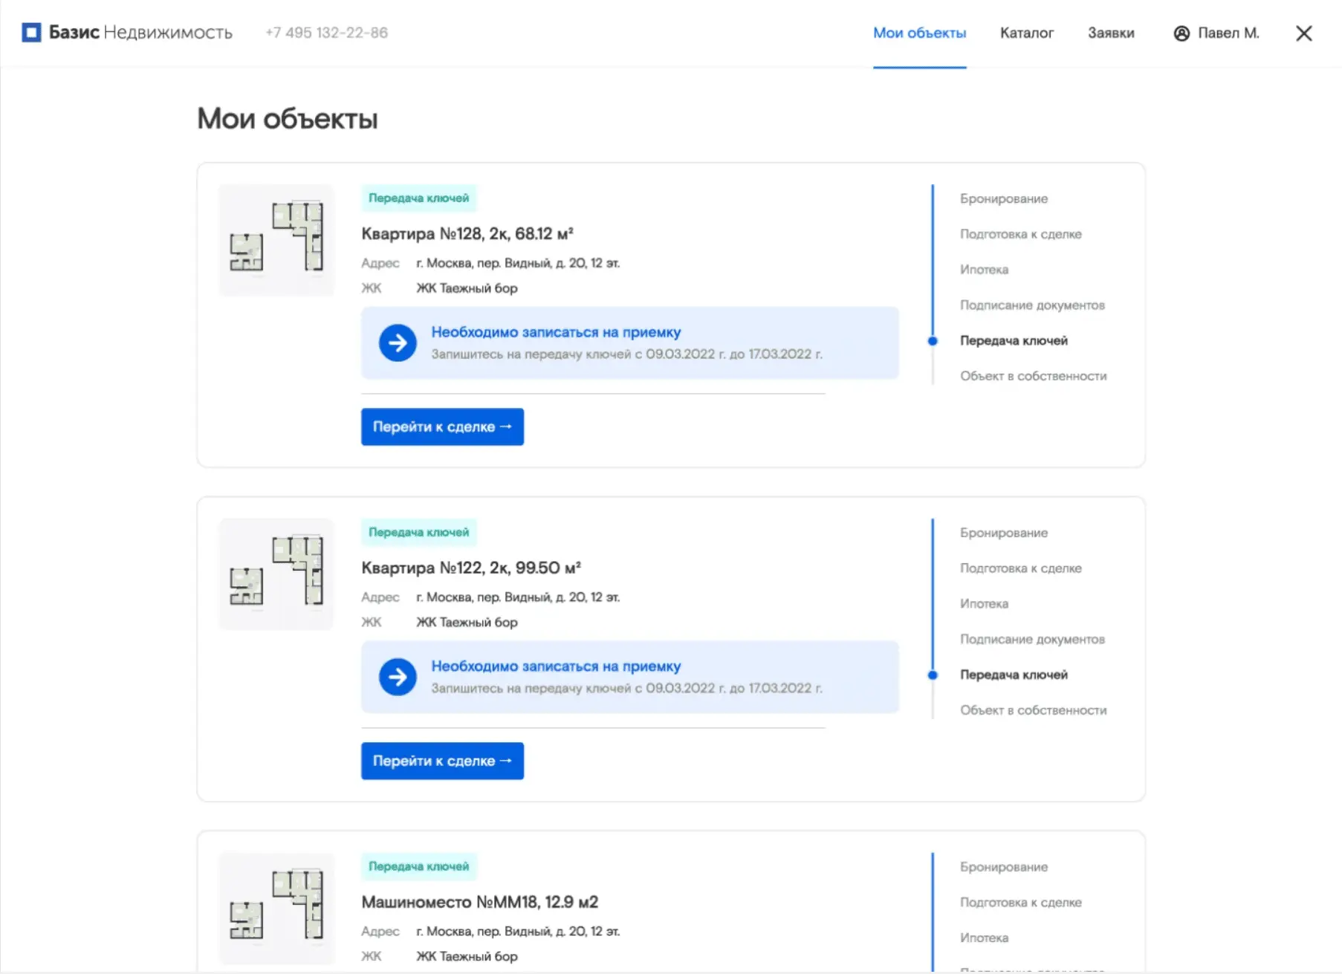The image size is (1342, 974).
Task: Open Необходимо записаться на приемку for apartment №122
Action: pos(556,666)
